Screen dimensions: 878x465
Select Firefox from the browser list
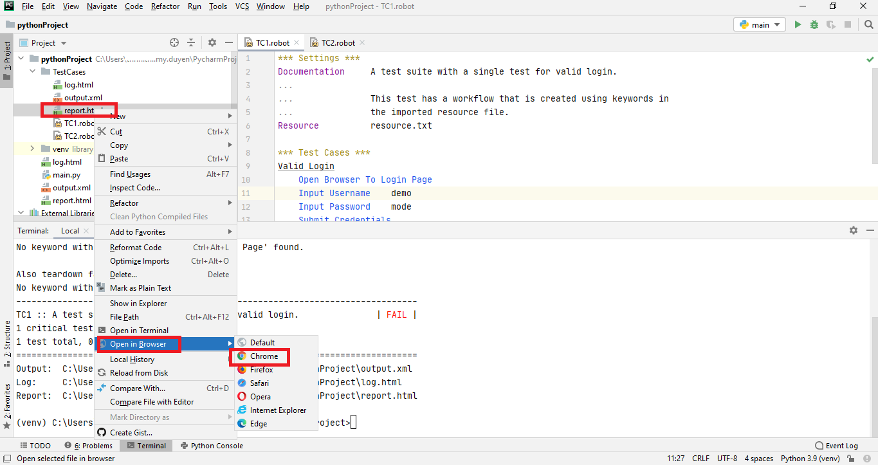click(x=261, y=370)
